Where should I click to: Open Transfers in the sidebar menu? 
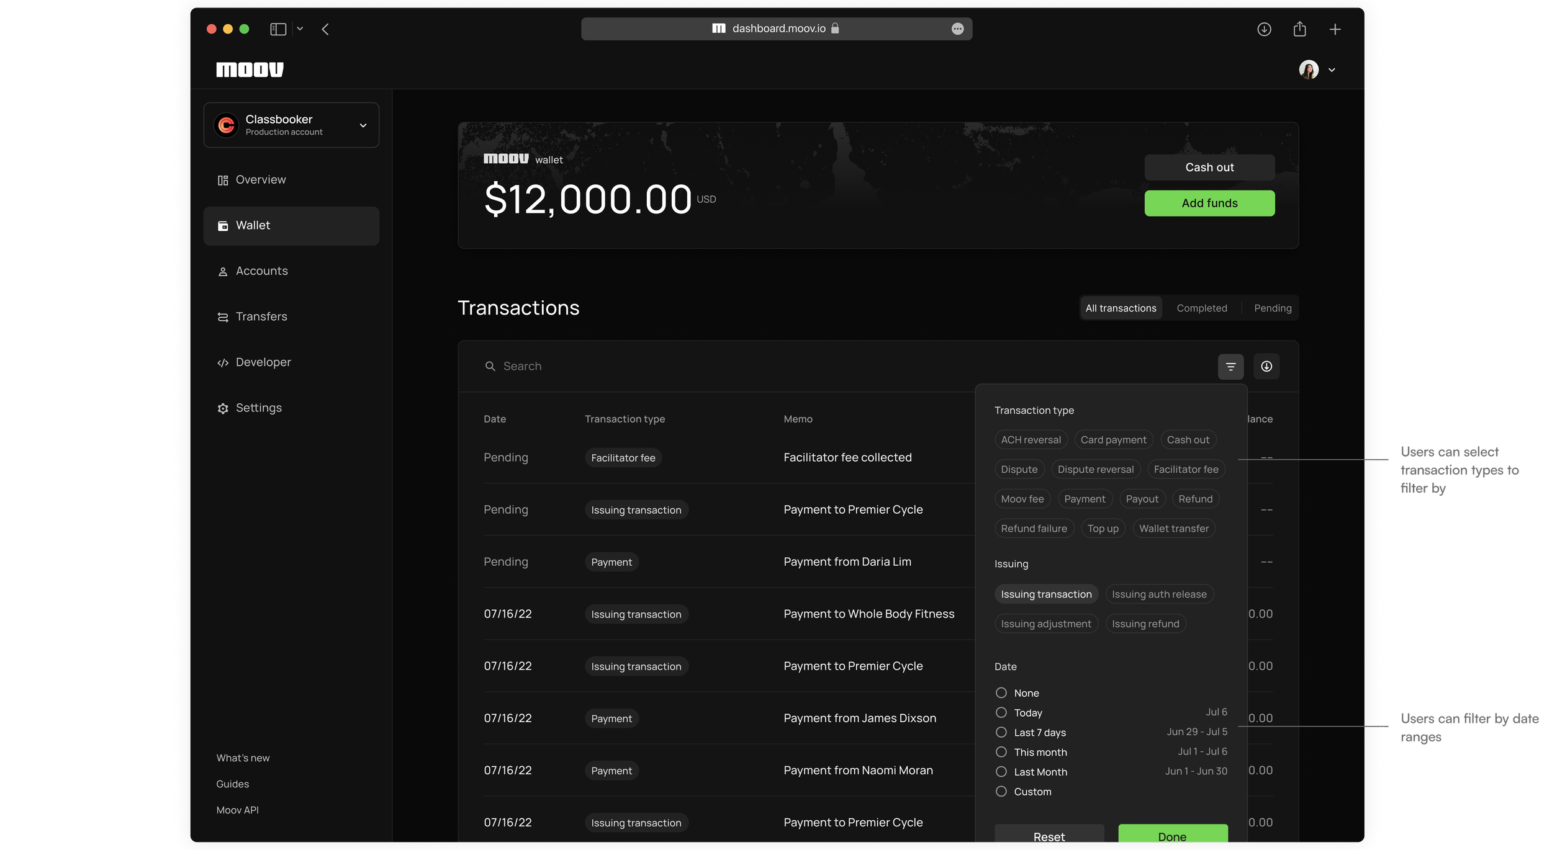point(261,316)
